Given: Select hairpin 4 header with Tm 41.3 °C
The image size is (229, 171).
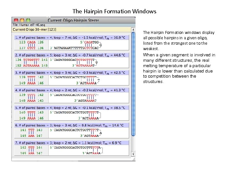Looking at the screenshot, I should pyautogui.click(x=72, y=90).
